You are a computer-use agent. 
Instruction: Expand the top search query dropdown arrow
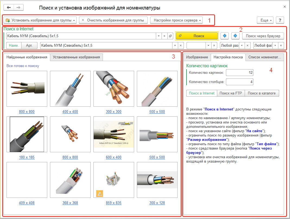pyautogui.click(x=159, y=36)
